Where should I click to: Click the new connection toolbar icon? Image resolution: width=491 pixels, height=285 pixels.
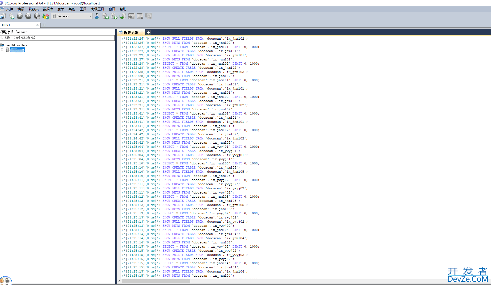pyautogui.click(x=3, y=16)
